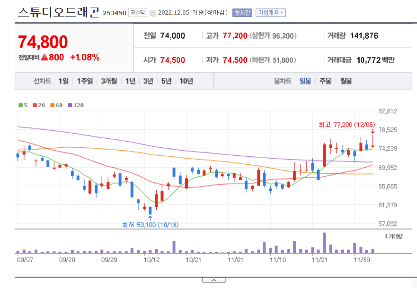Viewport: 417px width, 288px height.
Task: Click the 스튜디오드래곤 stock name heading
Action: coord(59,12)
